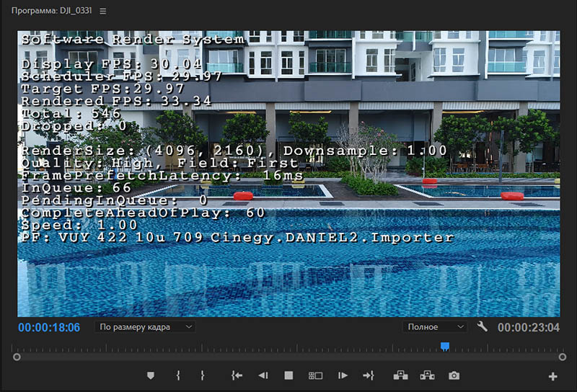
Task: Export frame with the camera icon
Action: click(x=454, y=375)
